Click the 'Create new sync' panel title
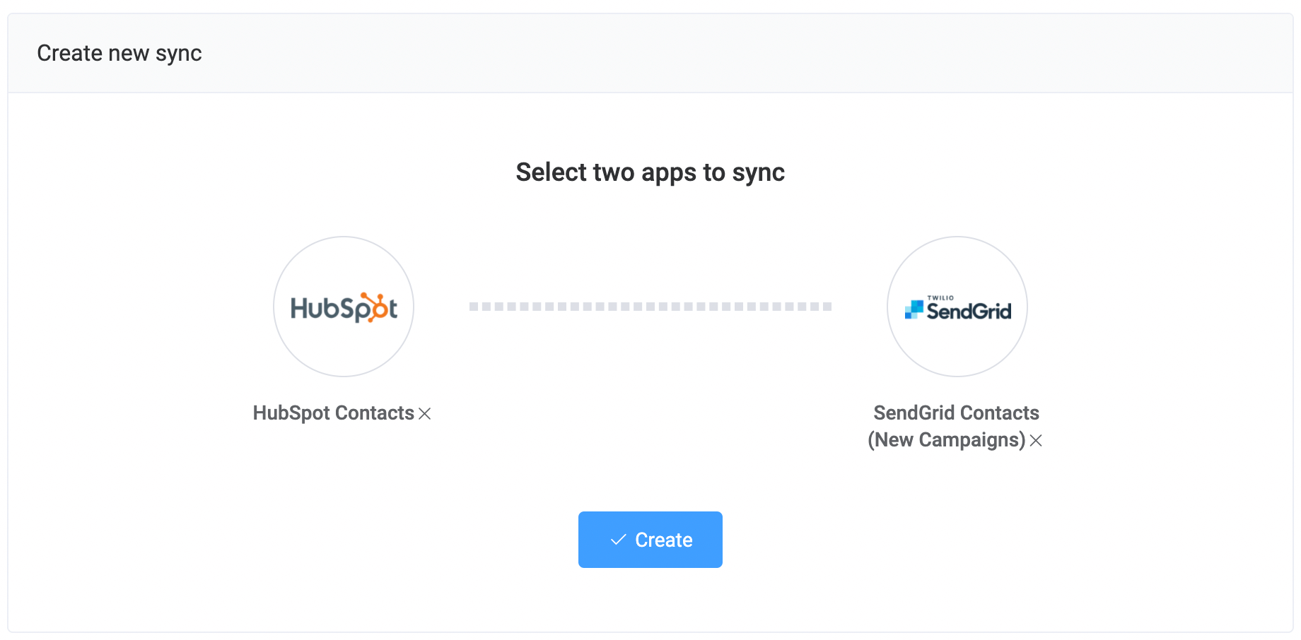Viewport: 1301px width, 640px height. point(119,53)
